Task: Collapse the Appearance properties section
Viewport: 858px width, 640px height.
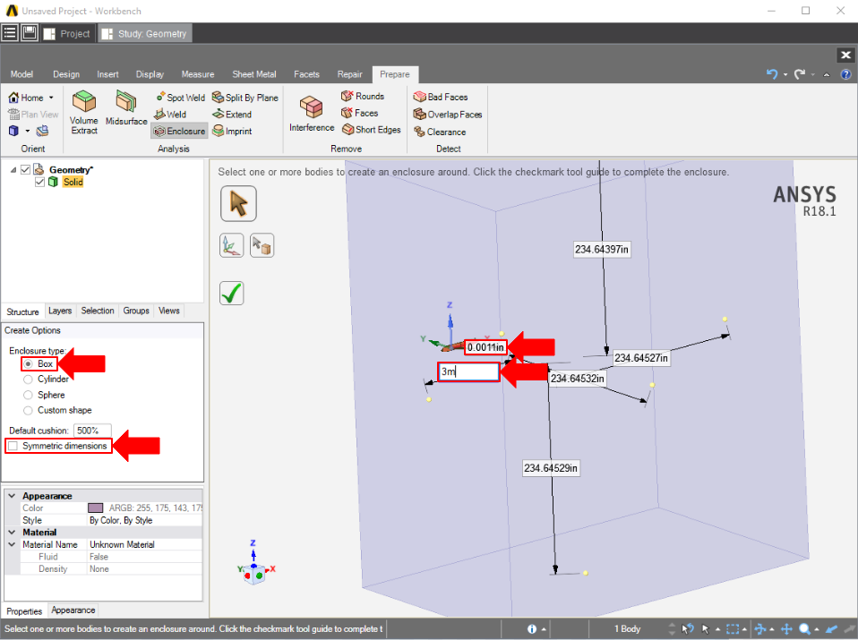Action: point(12,496)
